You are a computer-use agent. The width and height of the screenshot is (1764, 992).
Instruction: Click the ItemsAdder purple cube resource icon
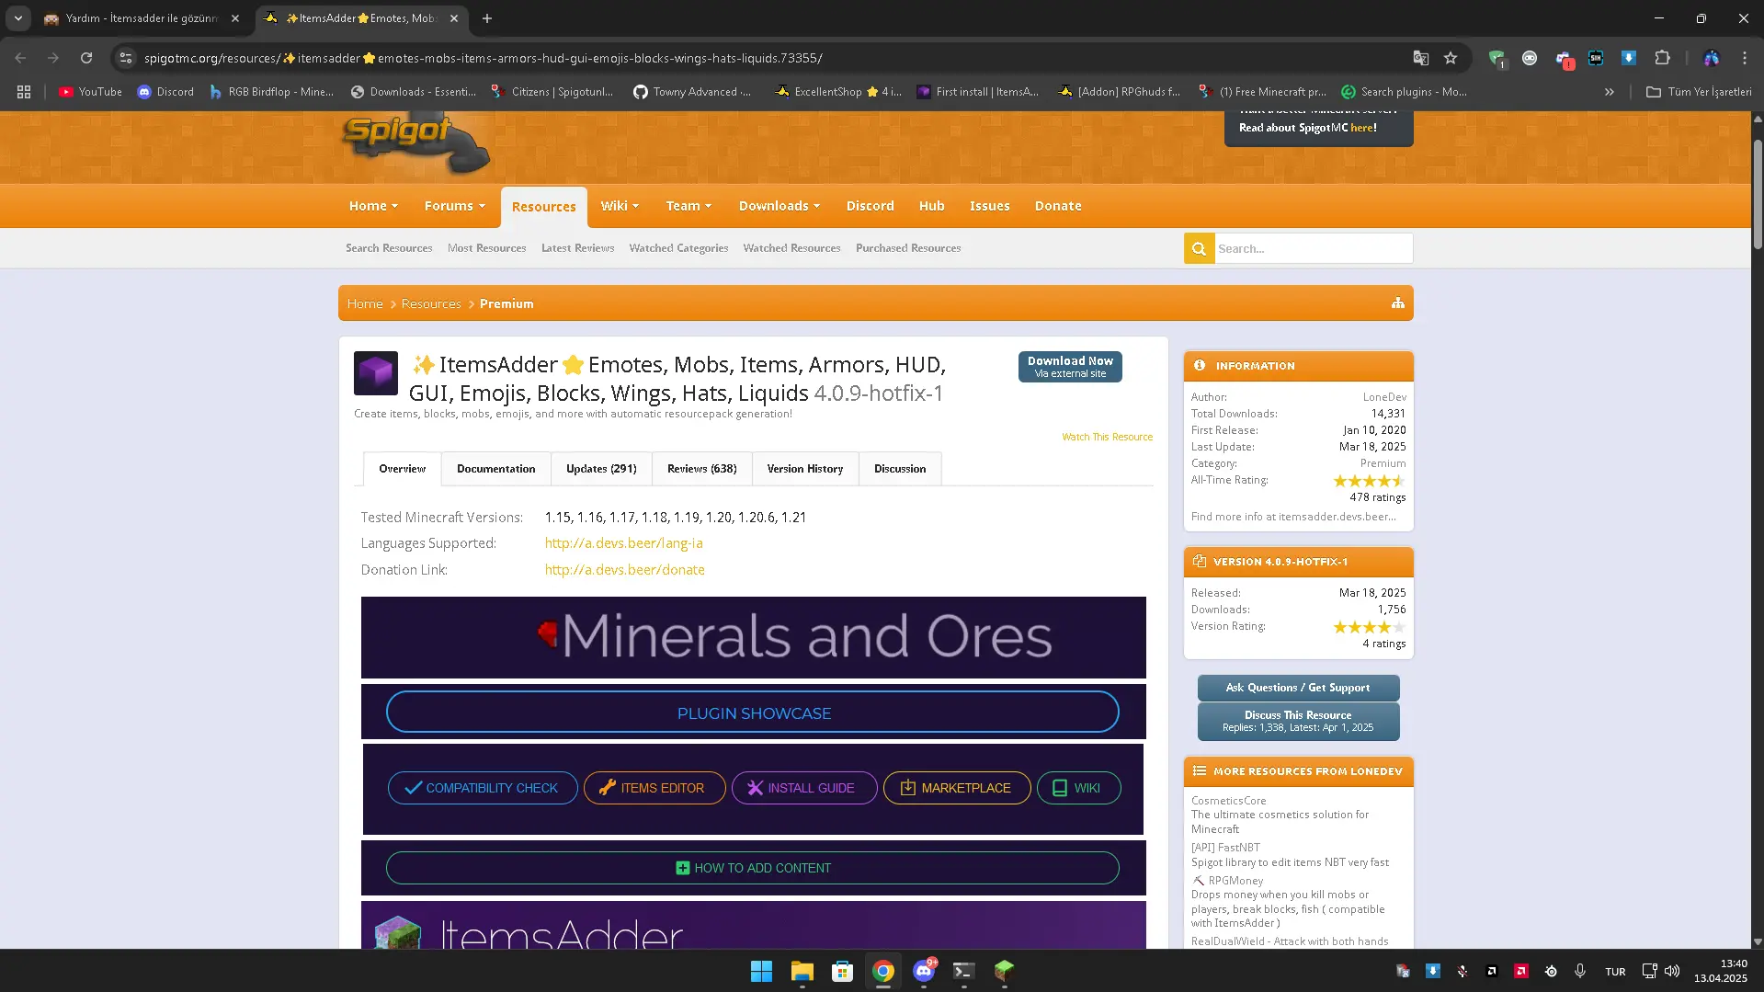376,373
